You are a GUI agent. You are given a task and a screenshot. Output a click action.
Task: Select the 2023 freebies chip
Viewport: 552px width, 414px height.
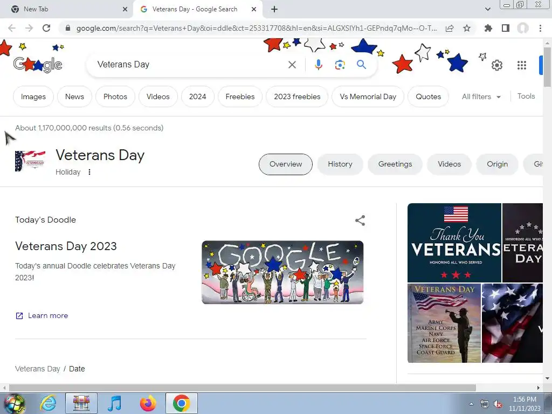[297, 96]
